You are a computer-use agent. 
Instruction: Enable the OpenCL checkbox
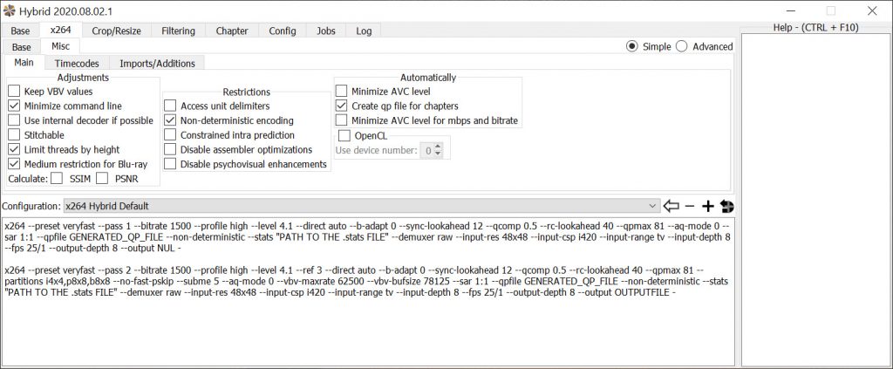(x=344, y=135)
